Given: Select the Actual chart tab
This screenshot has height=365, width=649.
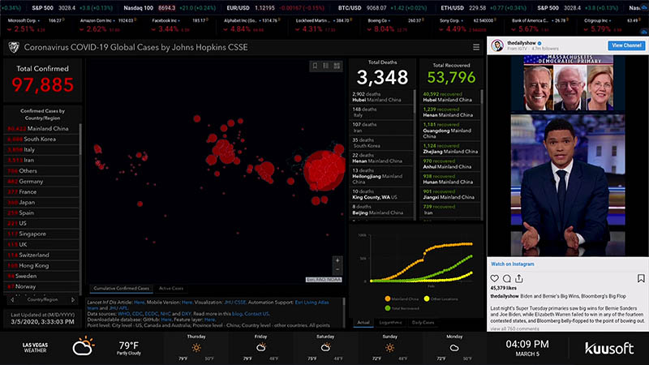Looking at the screenshot, I should 363,322.
